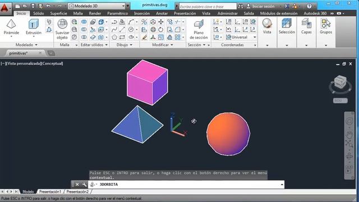Open the Sólido ribbon tab
The width and height of the screenshot is (359, 202).
tap(39, 13)
